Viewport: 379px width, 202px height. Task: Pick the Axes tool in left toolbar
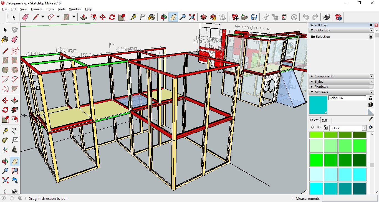point(5,150)
